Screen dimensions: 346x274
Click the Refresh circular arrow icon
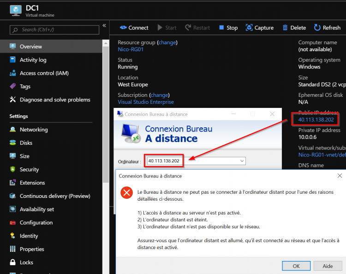click(x=317, y=28)
